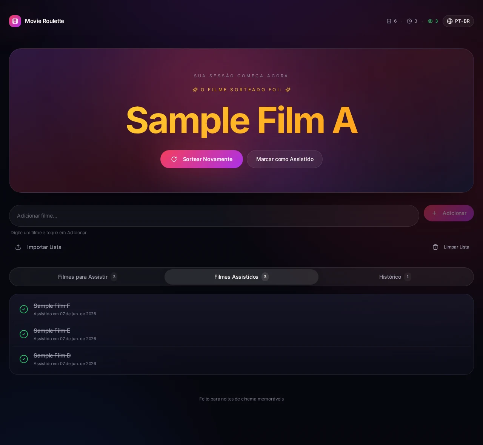Click the green eye watched count icon
Screen dimensions: 483x445
pyautogui.click(x=430, y=21)
